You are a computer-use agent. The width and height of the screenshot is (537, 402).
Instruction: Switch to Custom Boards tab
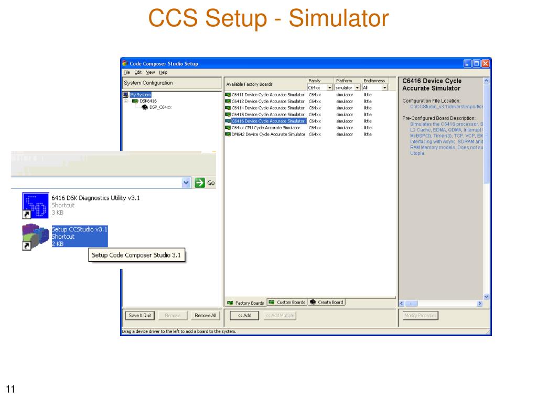pyautogui.click(x=287, y=302)
